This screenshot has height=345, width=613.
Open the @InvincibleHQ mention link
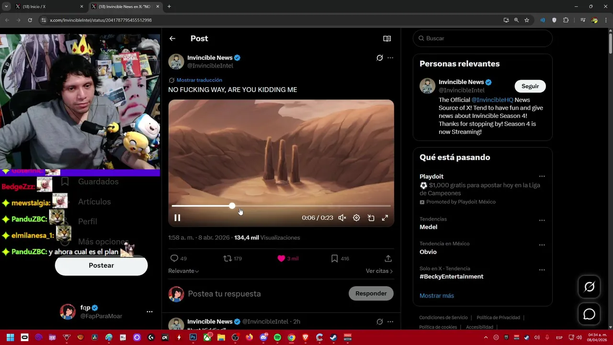[x=492, y=100]
